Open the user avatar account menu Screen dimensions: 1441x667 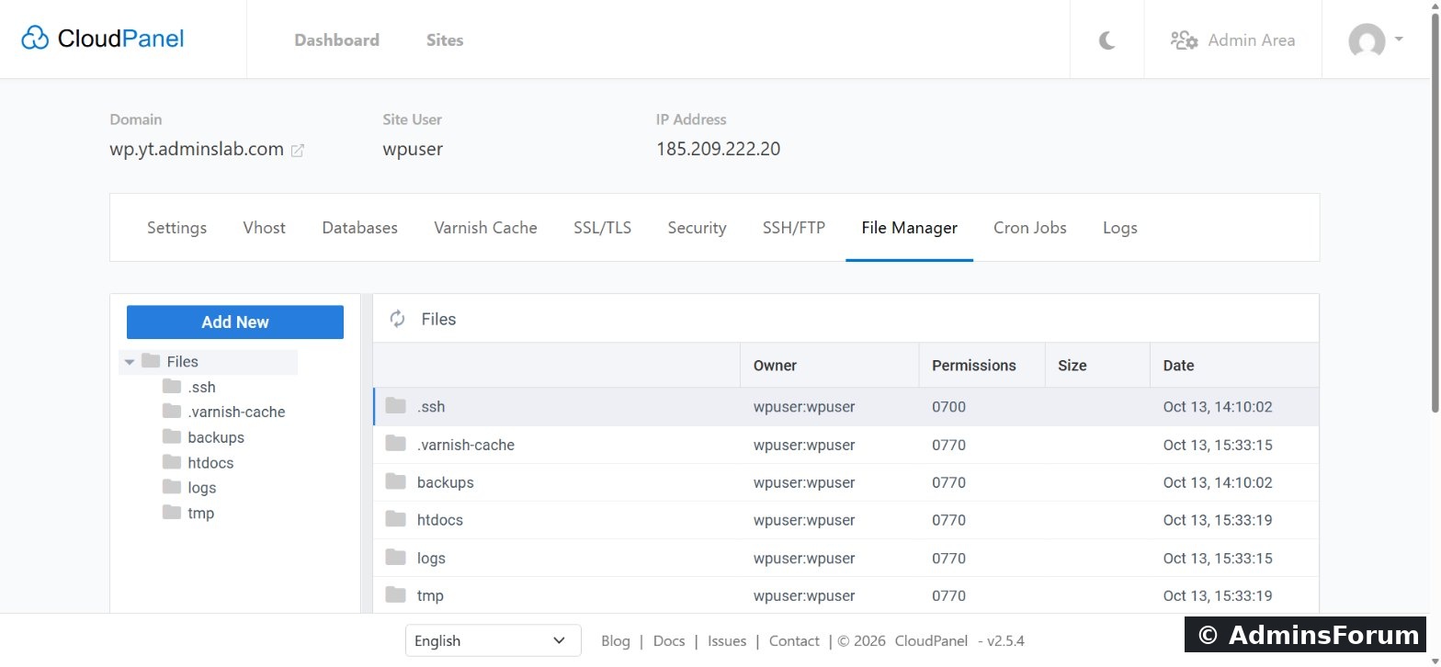pyautogui.click(x=1375, y=40)
